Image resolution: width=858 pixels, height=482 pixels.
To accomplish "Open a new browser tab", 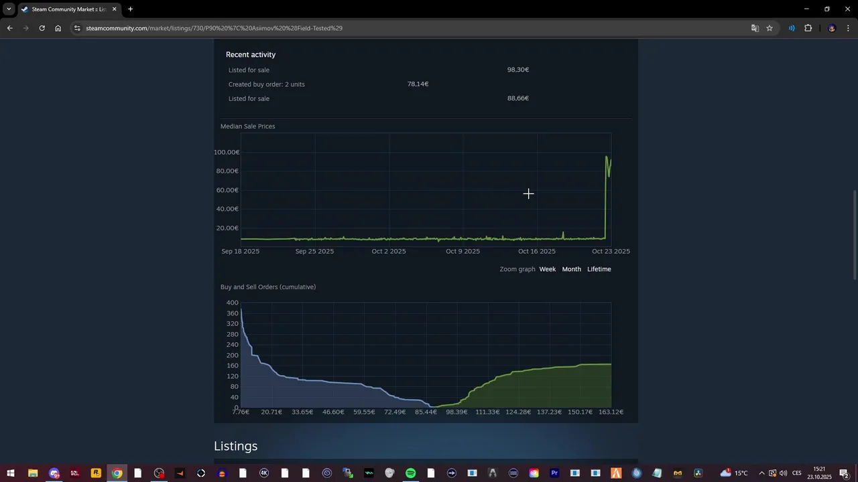I will tap(130, 9).
